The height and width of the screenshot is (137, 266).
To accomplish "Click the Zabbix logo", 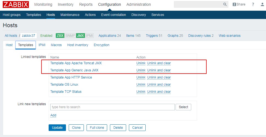I will (x=16, y=5).
